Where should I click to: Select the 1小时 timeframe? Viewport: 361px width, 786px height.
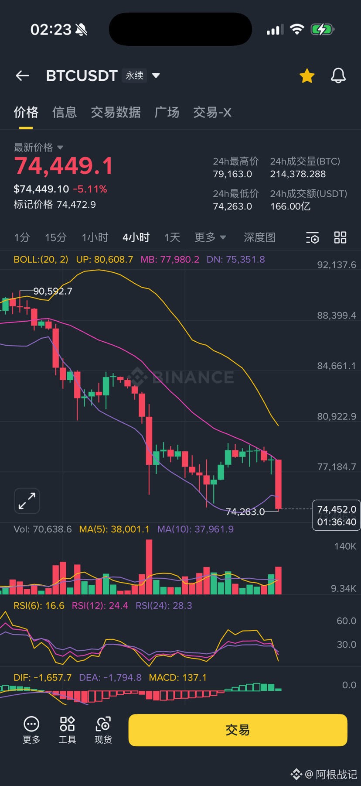click(x=95, y=237)
